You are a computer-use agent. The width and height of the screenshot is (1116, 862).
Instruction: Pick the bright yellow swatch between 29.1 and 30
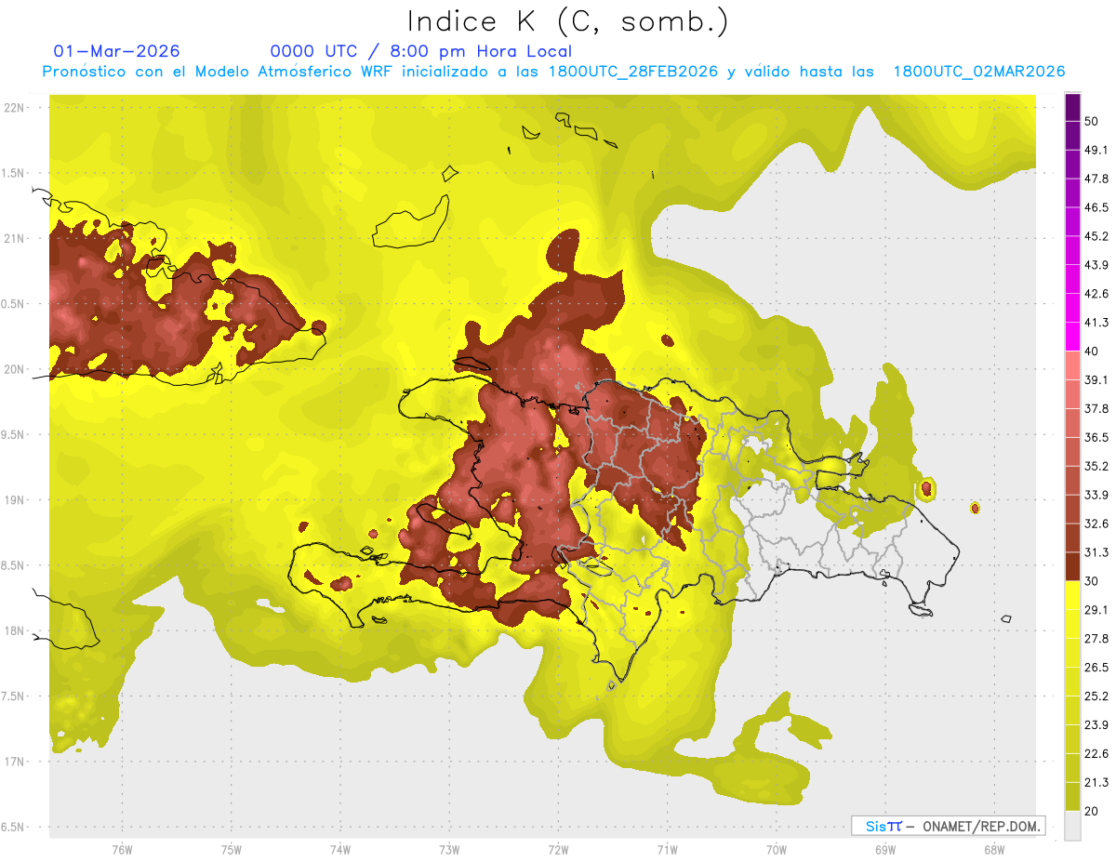click(x=1072, y=596)
